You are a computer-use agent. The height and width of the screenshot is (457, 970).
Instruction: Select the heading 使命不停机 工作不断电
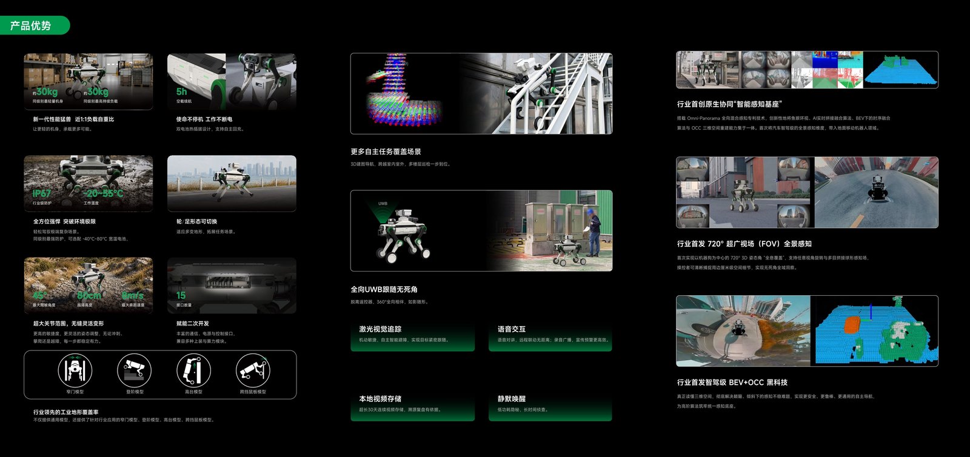204,119
